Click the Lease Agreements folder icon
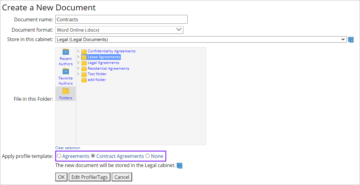This screenshot has height=185, width=360. coord(84,57)
